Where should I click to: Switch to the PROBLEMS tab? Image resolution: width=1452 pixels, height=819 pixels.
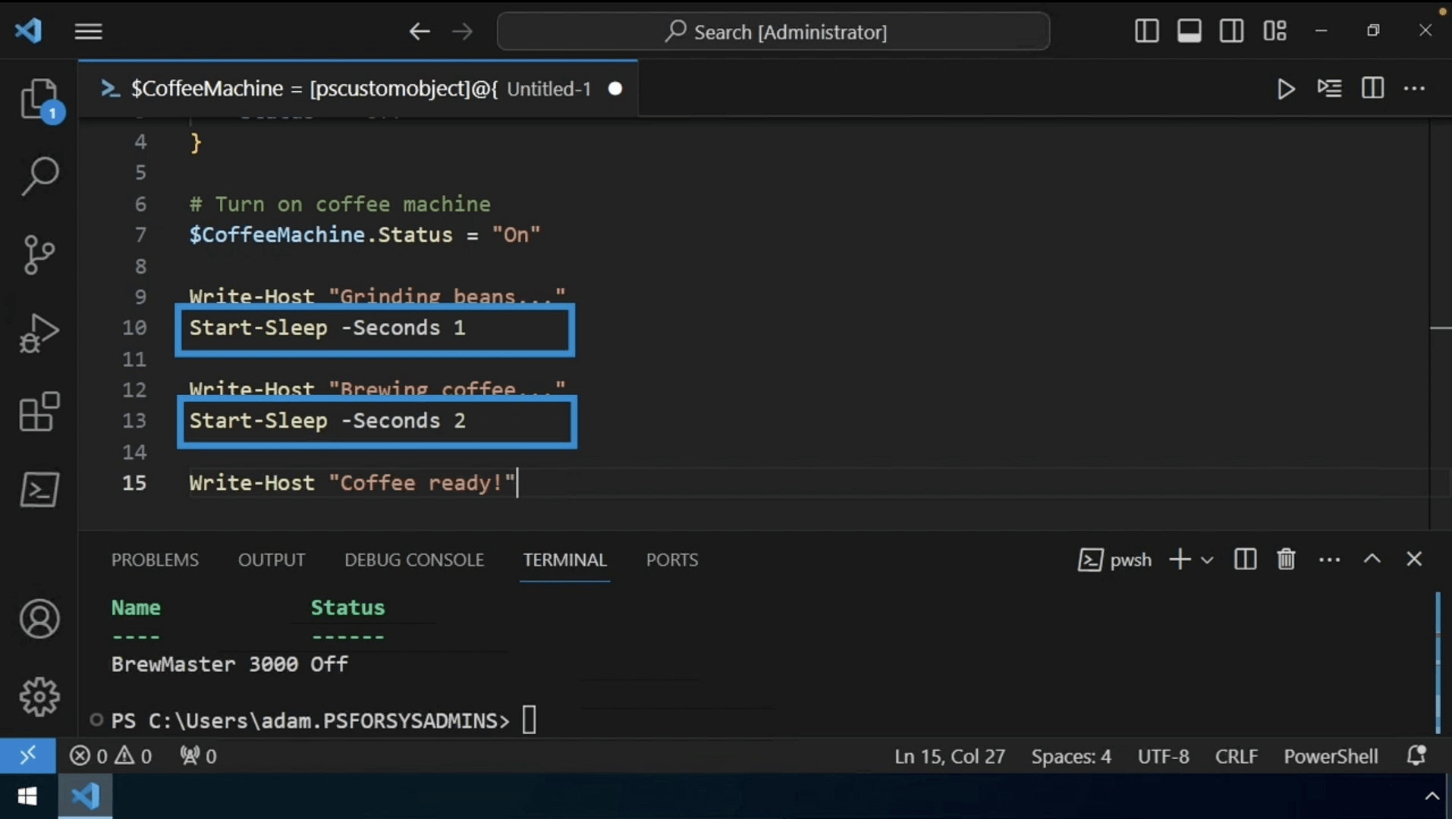pos(155,560)
